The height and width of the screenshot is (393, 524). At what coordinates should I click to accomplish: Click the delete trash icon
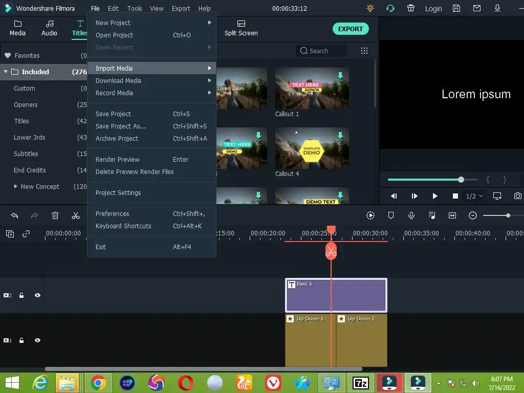tap(55, 215)
